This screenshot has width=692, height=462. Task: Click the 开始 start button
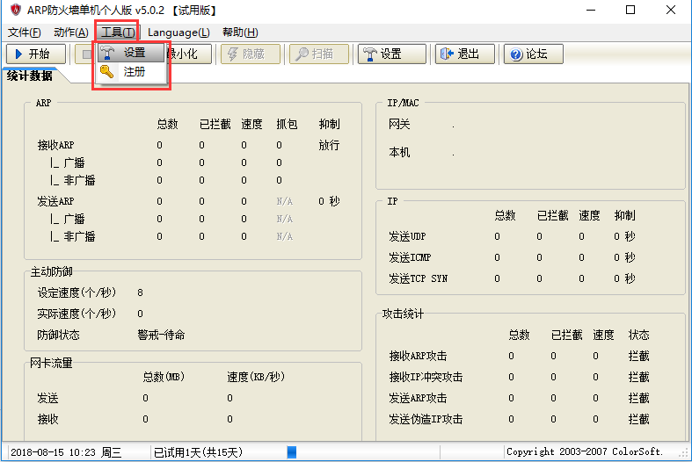(36, 54)
